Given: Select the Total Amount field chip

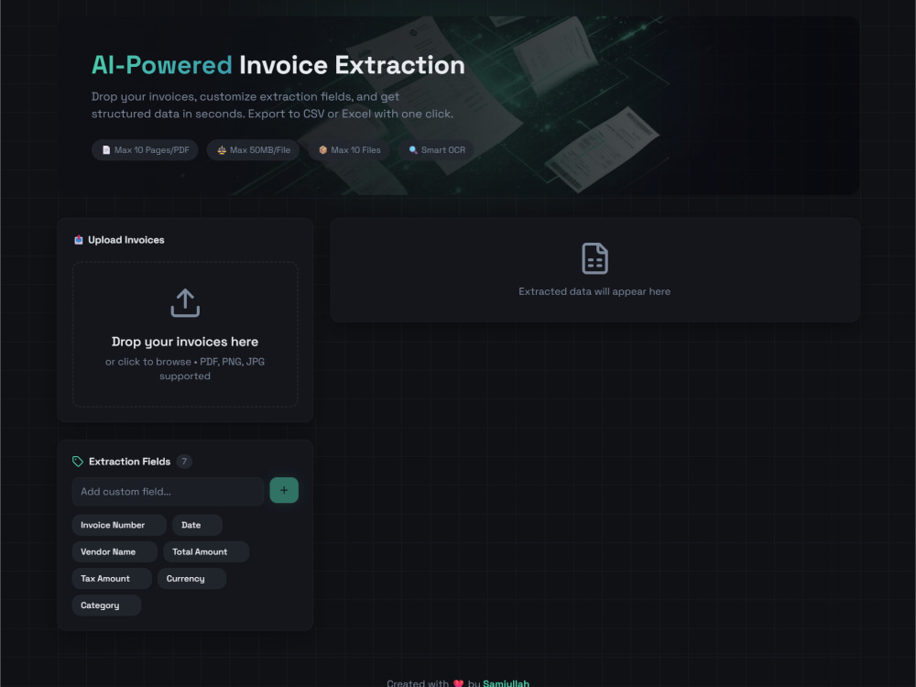Looking at the screenshot, I should [206, 552].
